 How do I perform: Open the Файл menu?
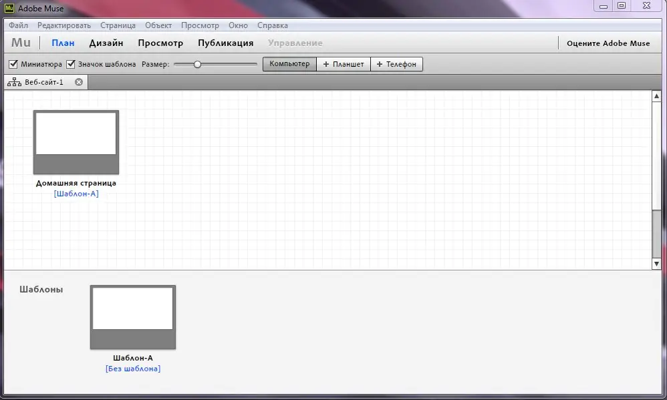click(x=18, y=25)
